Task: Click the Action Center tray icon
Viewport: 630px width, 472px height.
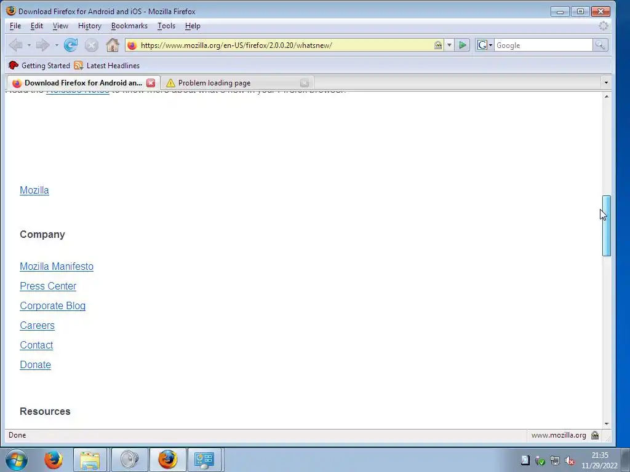Action: [525, 460]
